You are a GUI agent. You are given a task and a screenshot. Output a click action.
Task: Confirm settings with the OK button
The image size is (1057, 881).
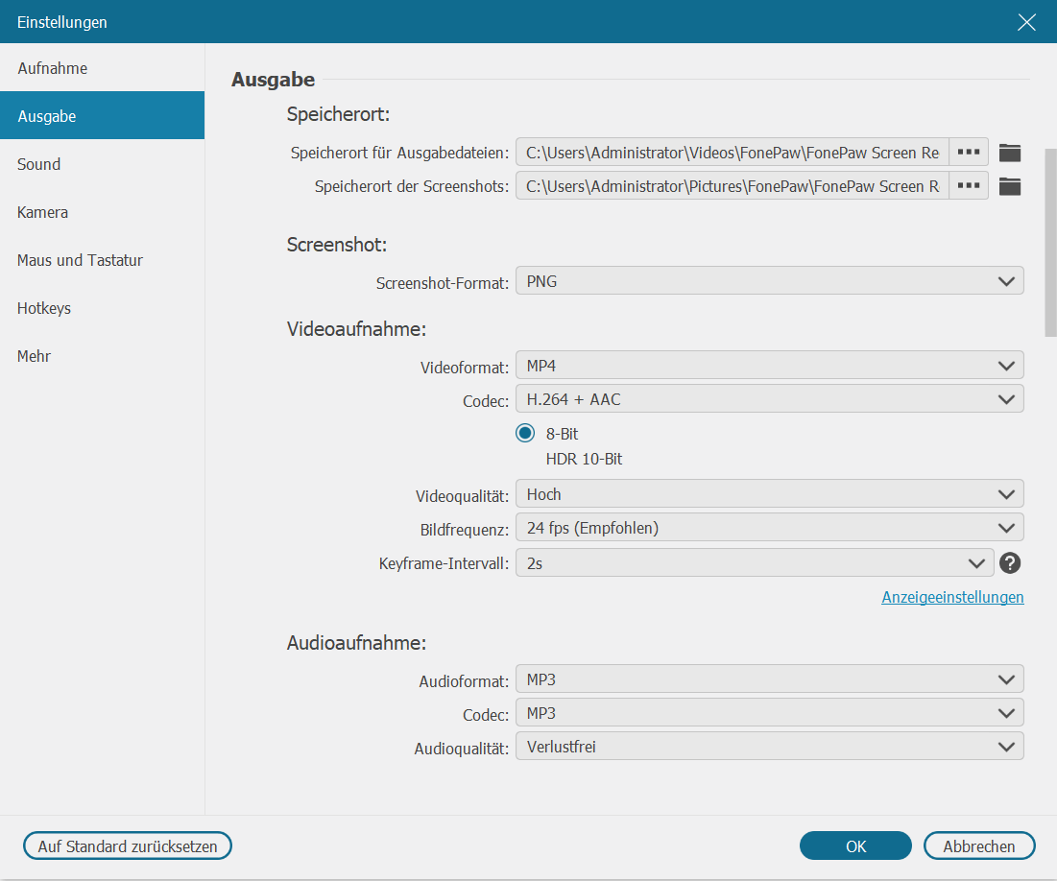pyautogui.click(x=855, y=846)
